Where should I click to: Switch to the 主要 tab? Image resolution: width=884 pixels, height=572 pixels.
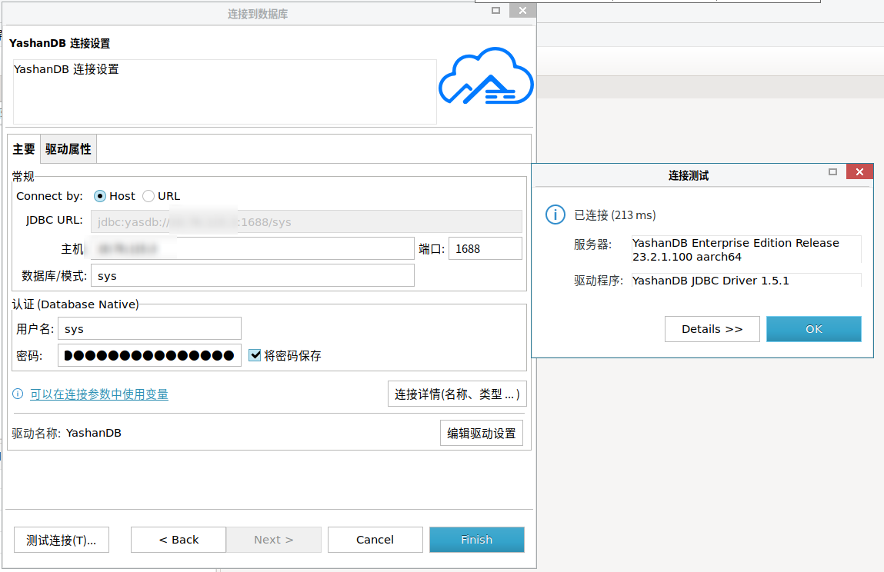tap(24, 149)
